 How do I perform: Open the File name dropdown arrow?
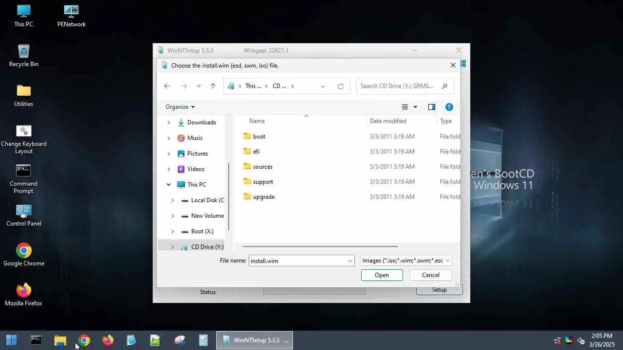pyautogui.click(x=350, y=261)
